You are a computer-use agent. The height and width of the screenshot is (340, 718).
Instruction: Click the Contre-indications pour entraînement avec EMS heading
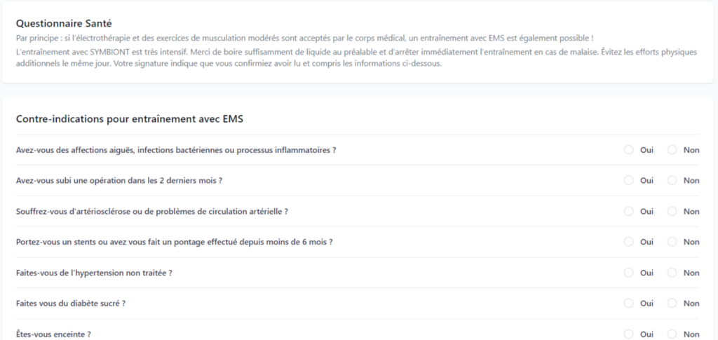(129, 118)
